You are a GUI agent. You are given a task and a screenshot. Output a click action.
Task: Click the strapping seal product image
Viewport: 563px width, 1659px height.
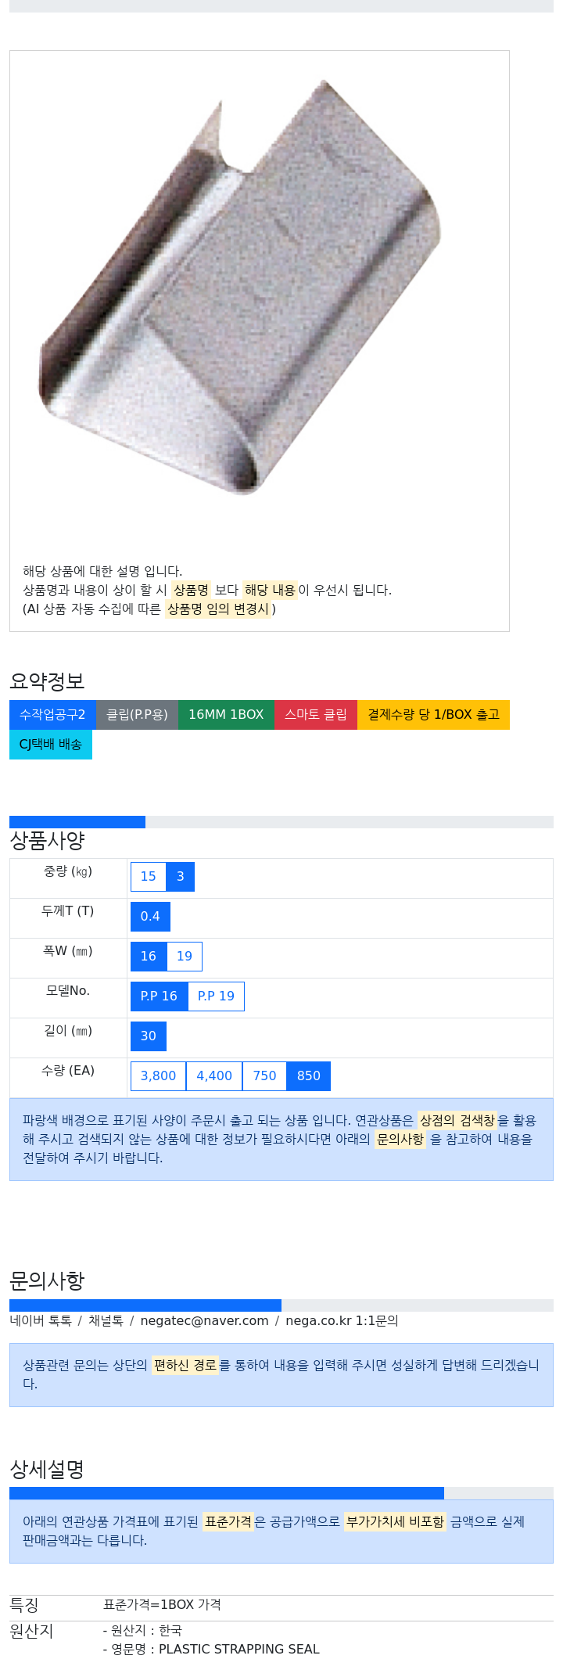[x=240, y=287]
